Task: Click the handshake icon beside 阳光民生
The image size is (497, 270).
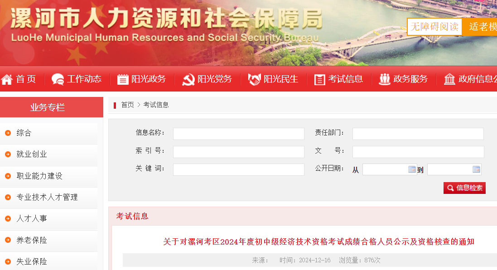Action: (254, 79)
